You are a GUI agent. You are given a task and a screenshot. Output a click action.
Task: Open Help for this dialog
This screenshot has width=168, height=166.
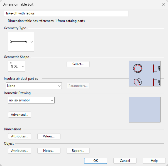(x=154, y=161)
